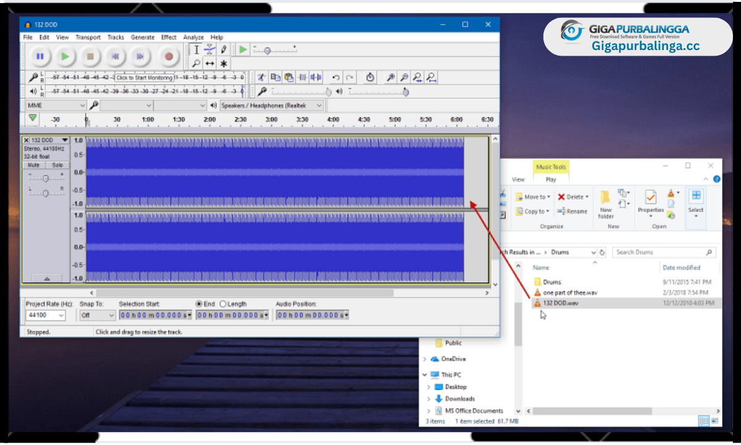Select the Time Shift tool
Screen dimensions: 741x445
click(x=210, y=63)
